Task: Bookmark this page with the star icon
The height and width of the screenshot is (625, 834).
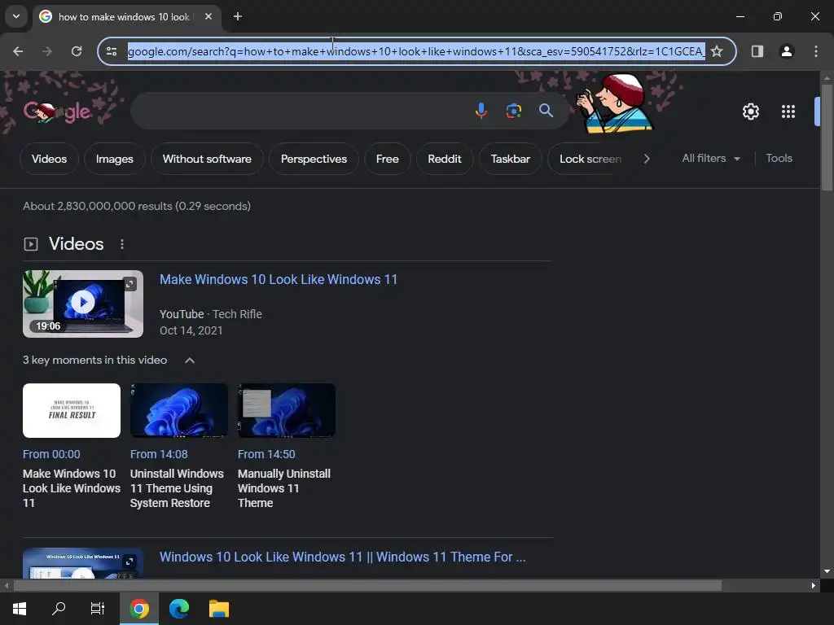Action: click(x=717, y=51)
